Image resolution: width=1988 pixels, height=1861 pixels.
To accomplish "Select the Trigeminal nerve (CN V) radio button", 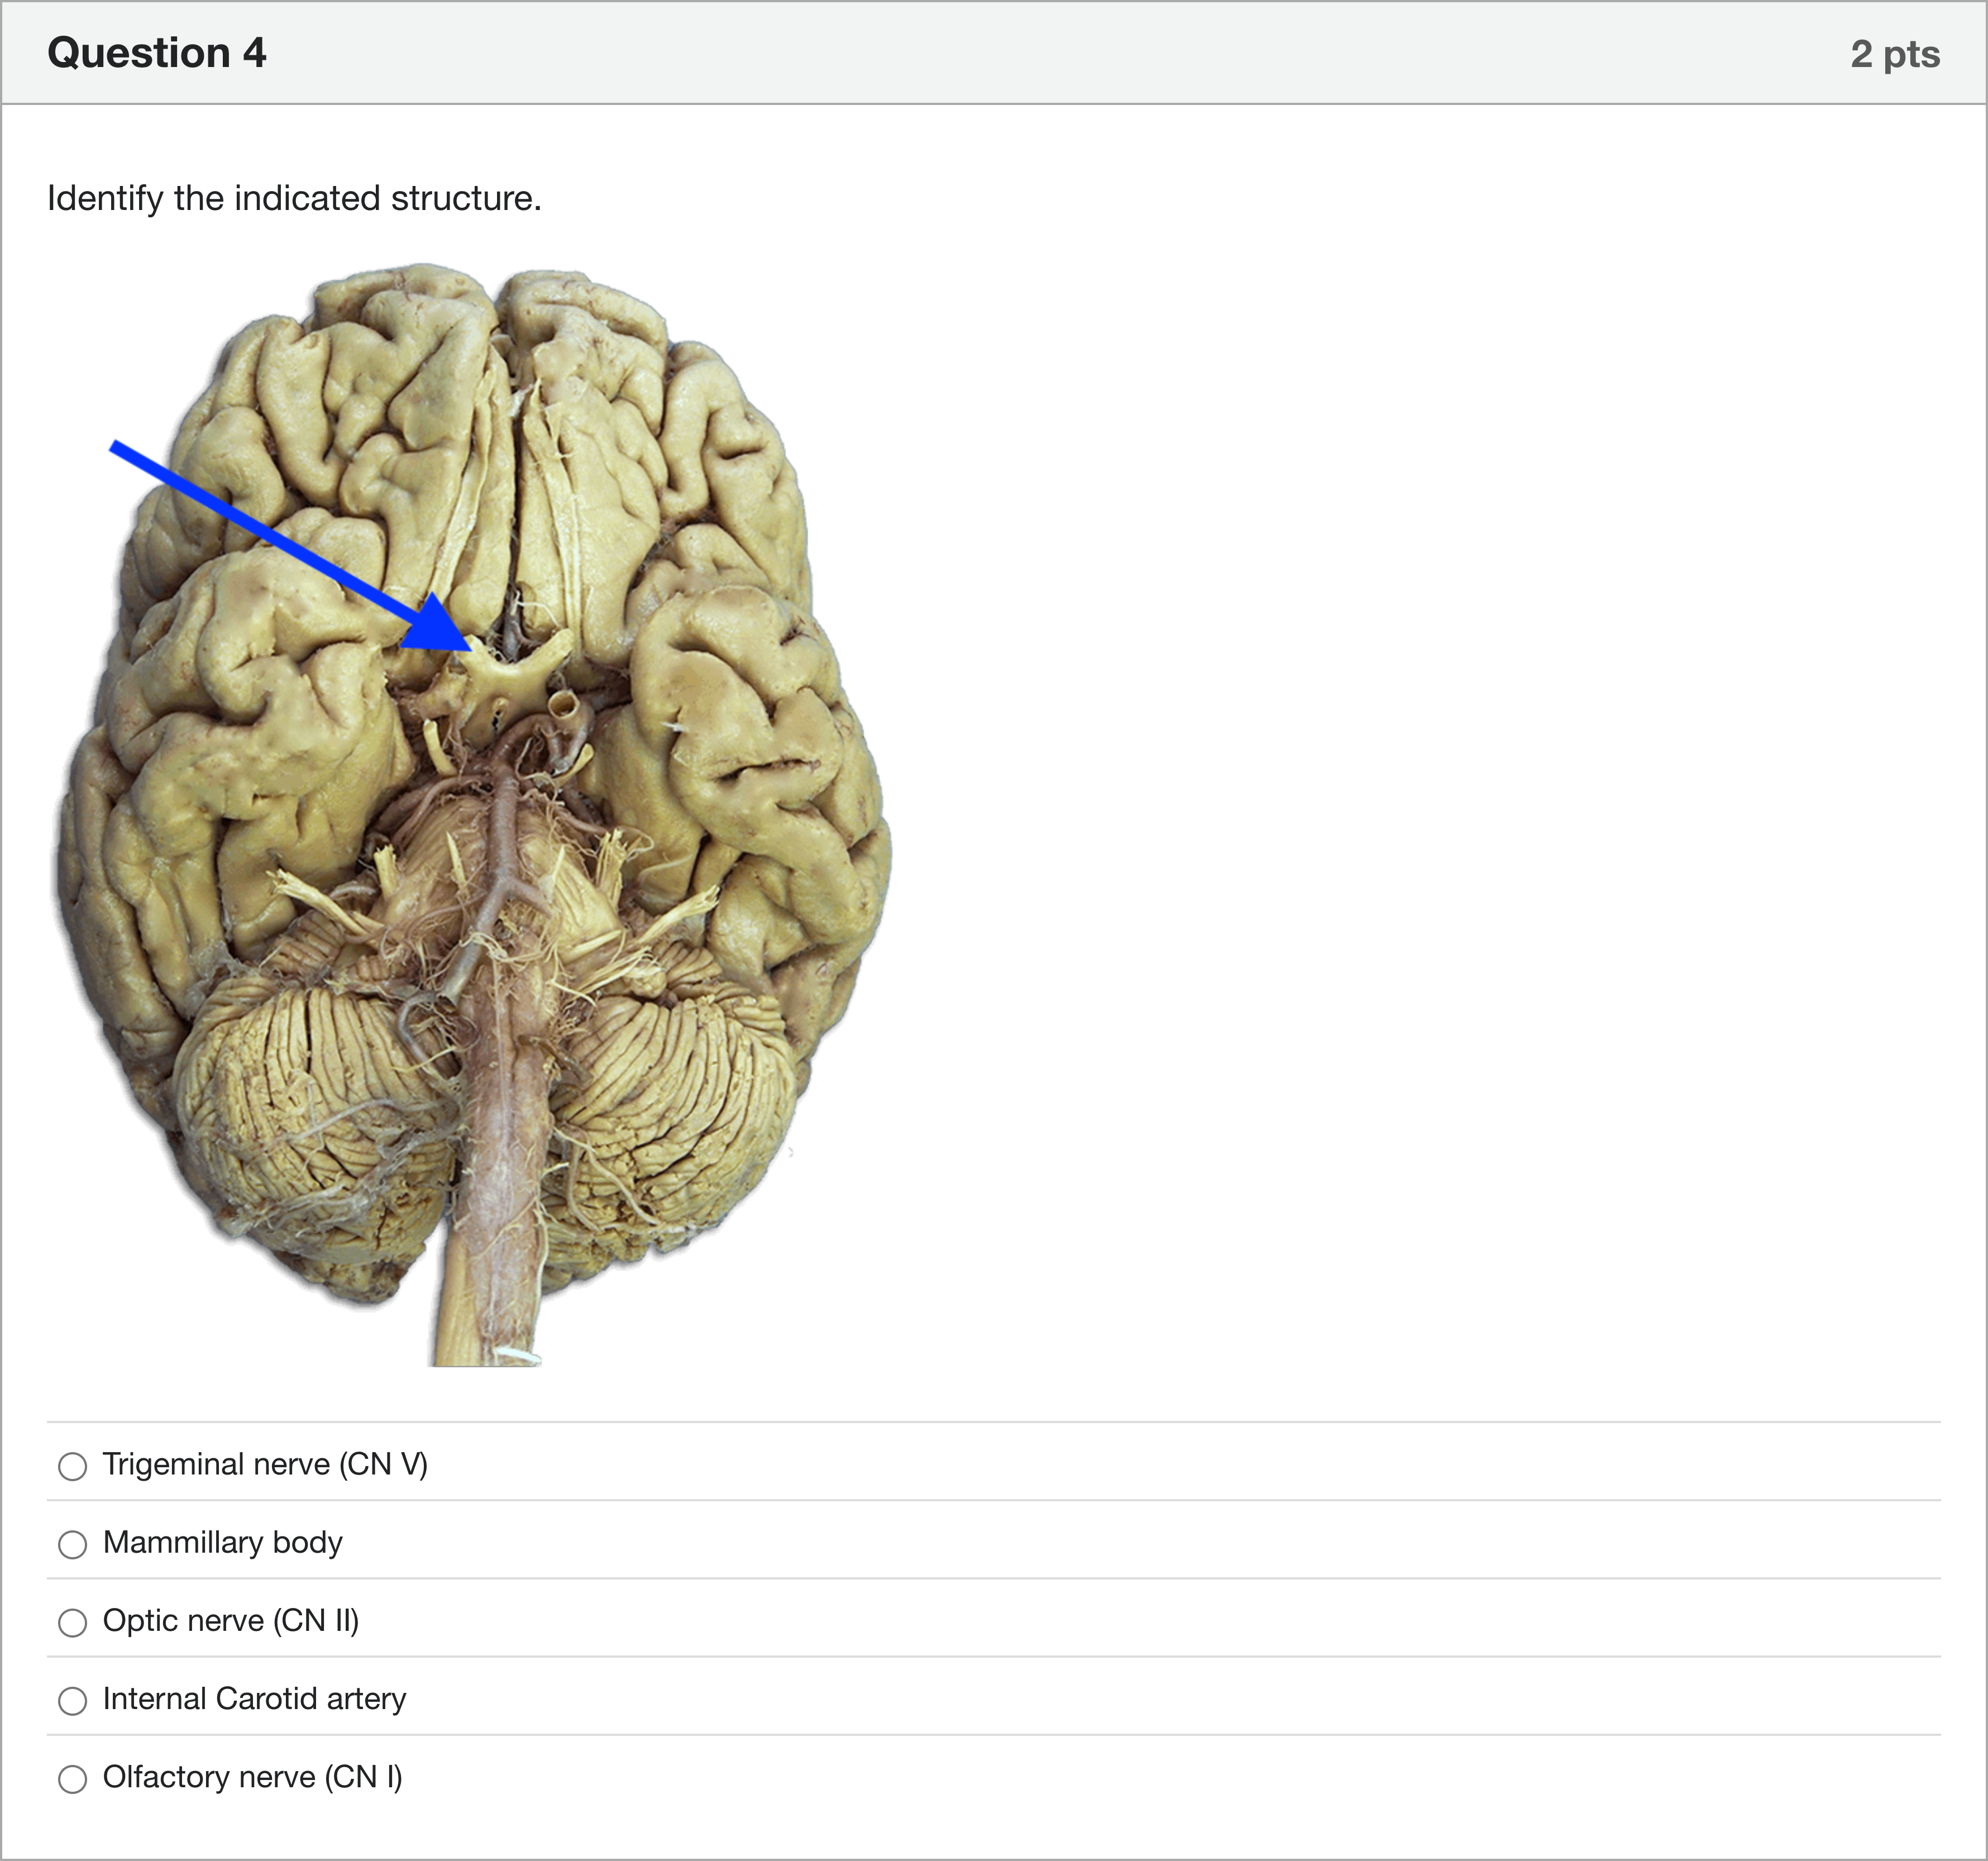I will [72, 1466].
